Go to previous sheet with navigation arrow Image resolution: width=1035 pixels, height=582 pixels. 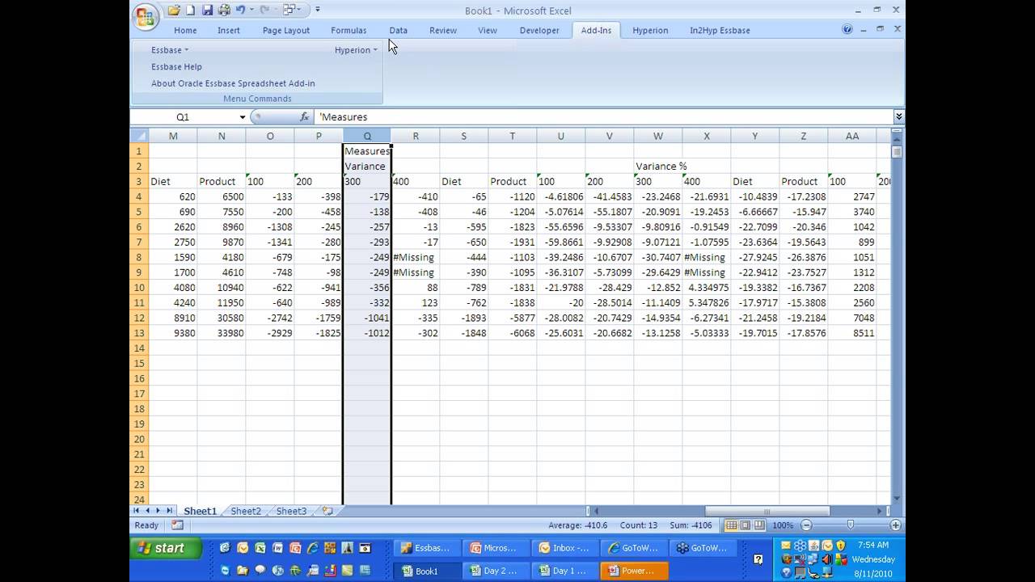(147, 511)
